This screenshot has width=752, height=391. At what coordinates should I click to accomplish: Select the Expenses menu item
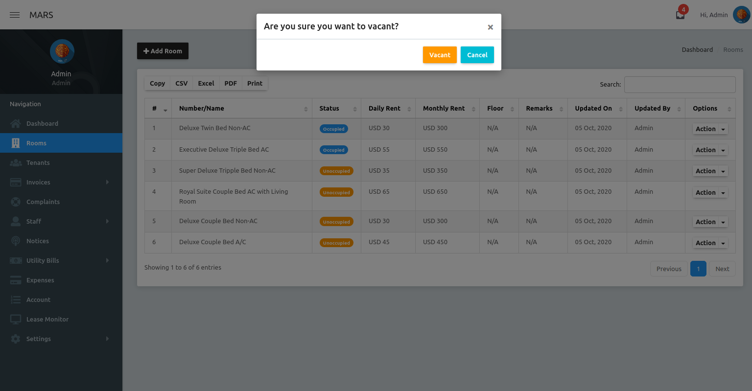pos(40,280)
